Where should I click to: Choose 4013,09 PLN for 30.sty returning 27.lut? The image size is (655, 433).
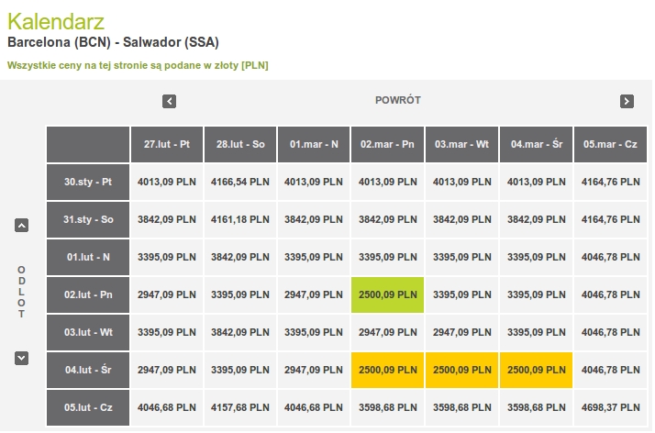point(167,182)
